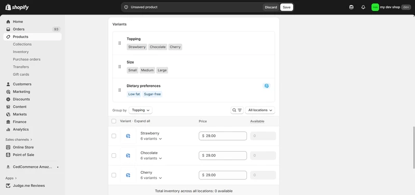Click the Chocolate topping value tag
Viewport: 415px width, 195px height.
coord(158,47)
